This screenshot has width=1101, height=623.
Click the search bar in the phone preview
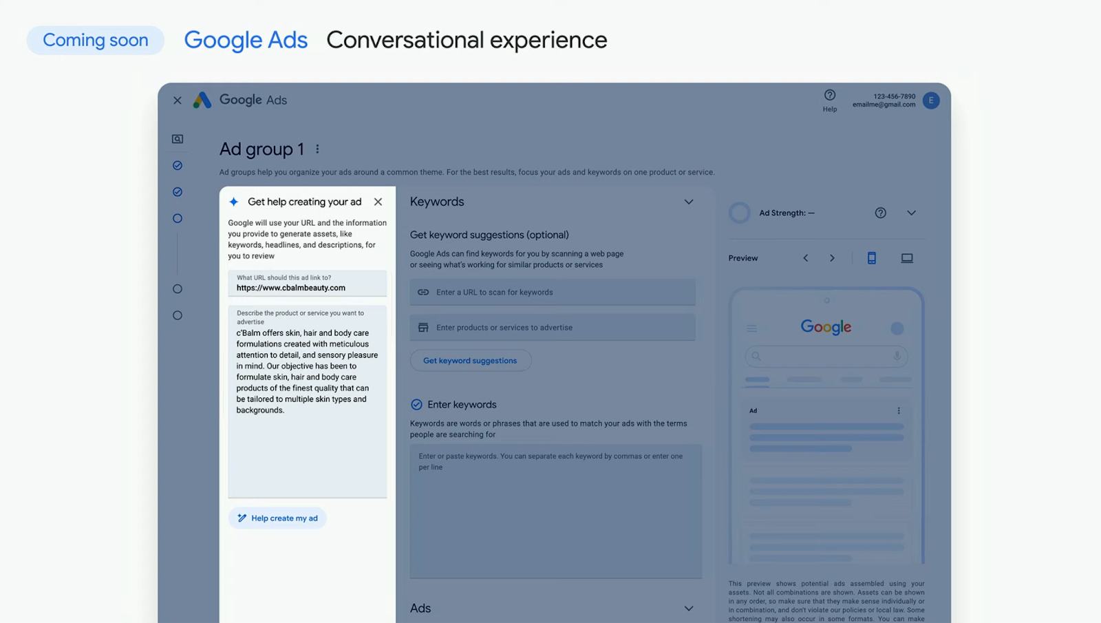point(826,356)
